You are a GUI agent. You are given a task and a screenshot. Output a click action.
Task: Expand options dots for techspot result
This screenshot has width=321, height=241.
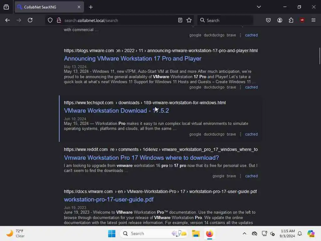pyautogui.click(x=240, y=134)
